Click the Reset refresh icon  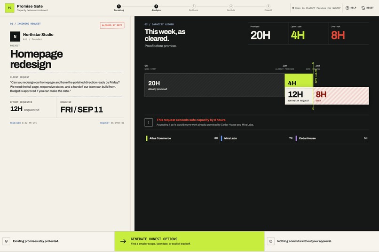(363, 8)
